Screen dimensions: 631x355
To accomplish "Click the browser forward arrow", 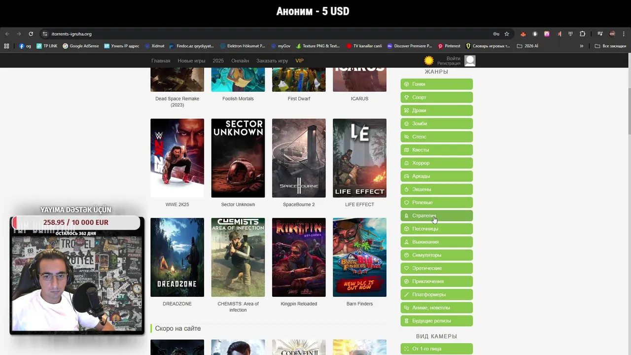I will (x=19, y=34).
